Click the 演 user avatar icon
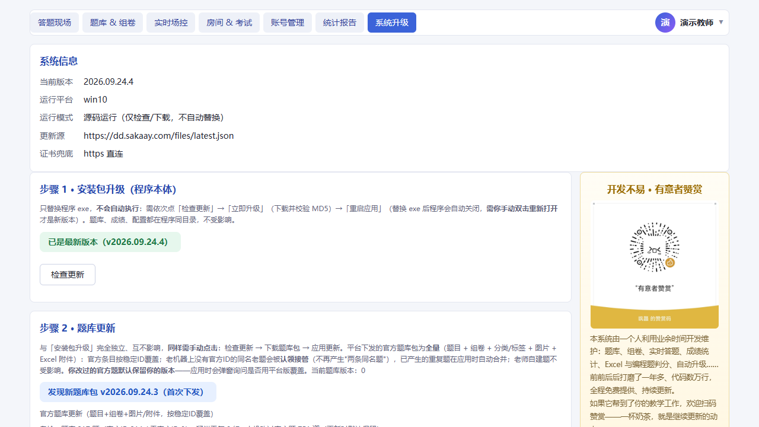The height and width of the screenshot is (427, 759). tap(665, 23)
